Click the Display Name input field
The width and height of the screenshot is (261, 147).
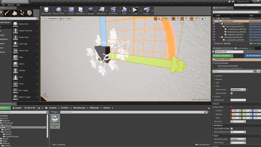[238, 100]
